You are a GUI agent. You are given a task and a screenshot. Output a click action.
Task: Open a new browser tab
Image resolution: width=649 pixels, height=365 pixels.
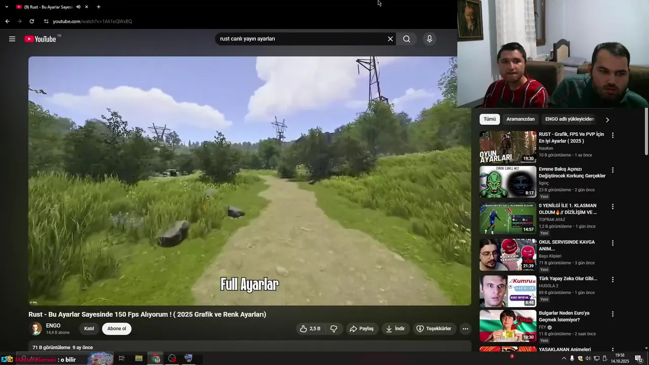[x=98, y=7]
